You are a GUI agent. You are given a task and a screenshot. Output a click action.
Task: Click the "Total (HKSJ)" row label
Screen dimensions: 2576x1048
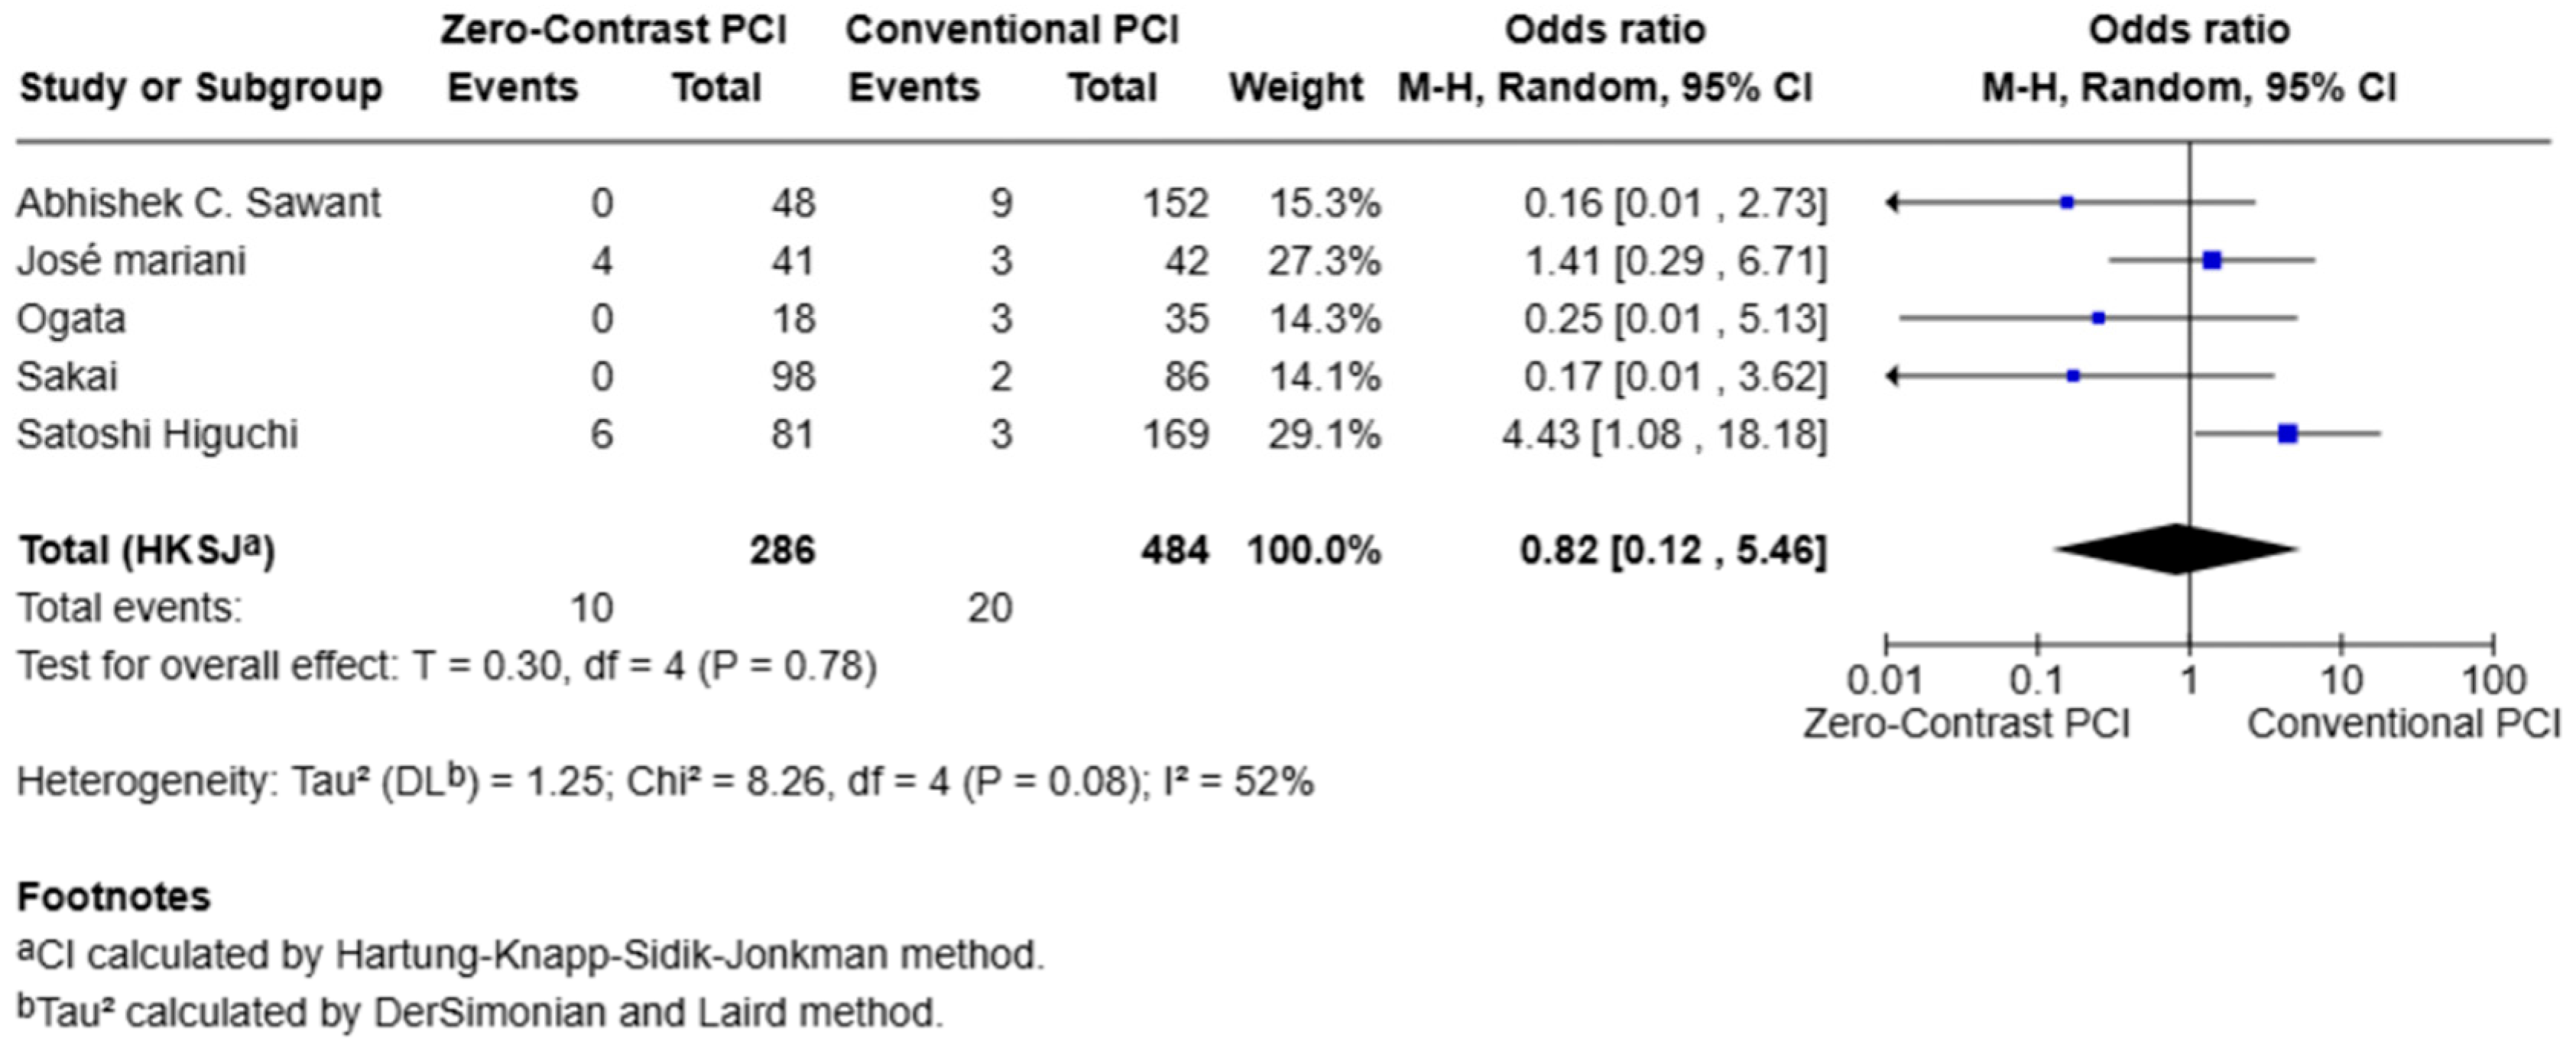coord(146,550)
